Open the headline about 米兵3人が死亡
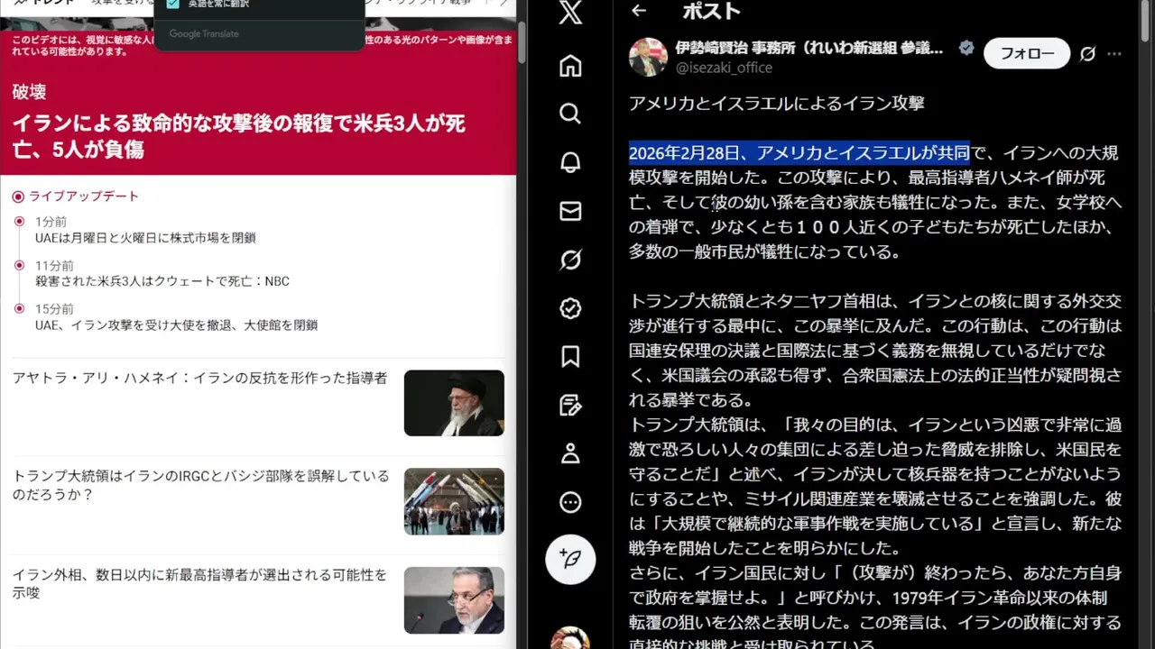Viewport: 1155px width, 649px height. 239,136
